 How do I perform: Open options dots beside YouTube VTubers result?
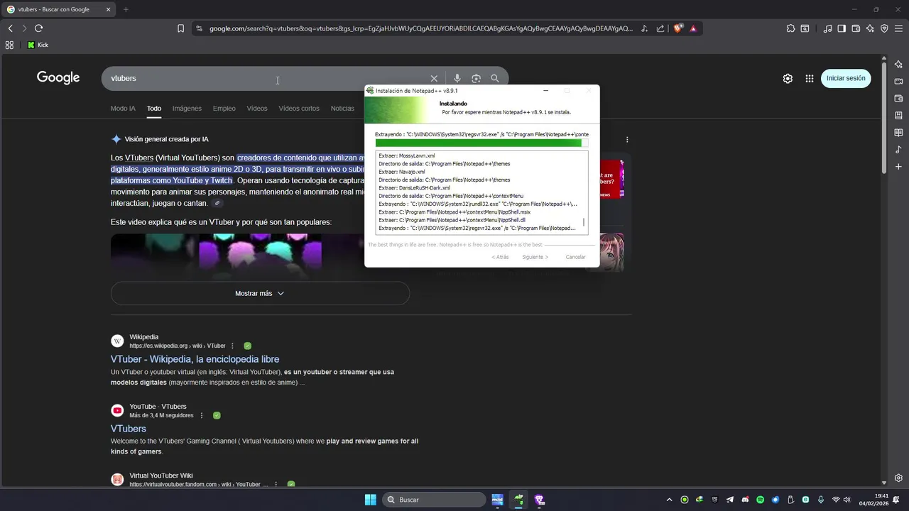[x=202, y=415]
